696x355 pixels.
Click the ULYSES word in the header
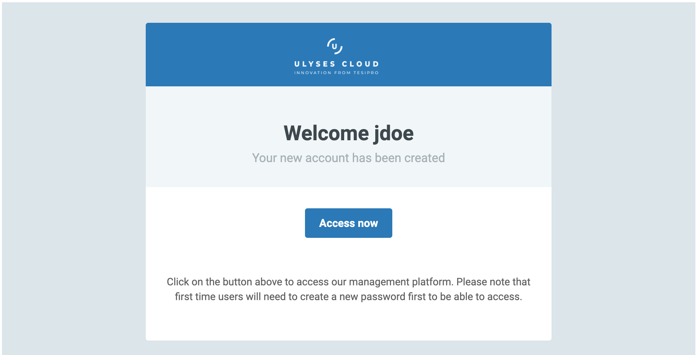(315, 64)
